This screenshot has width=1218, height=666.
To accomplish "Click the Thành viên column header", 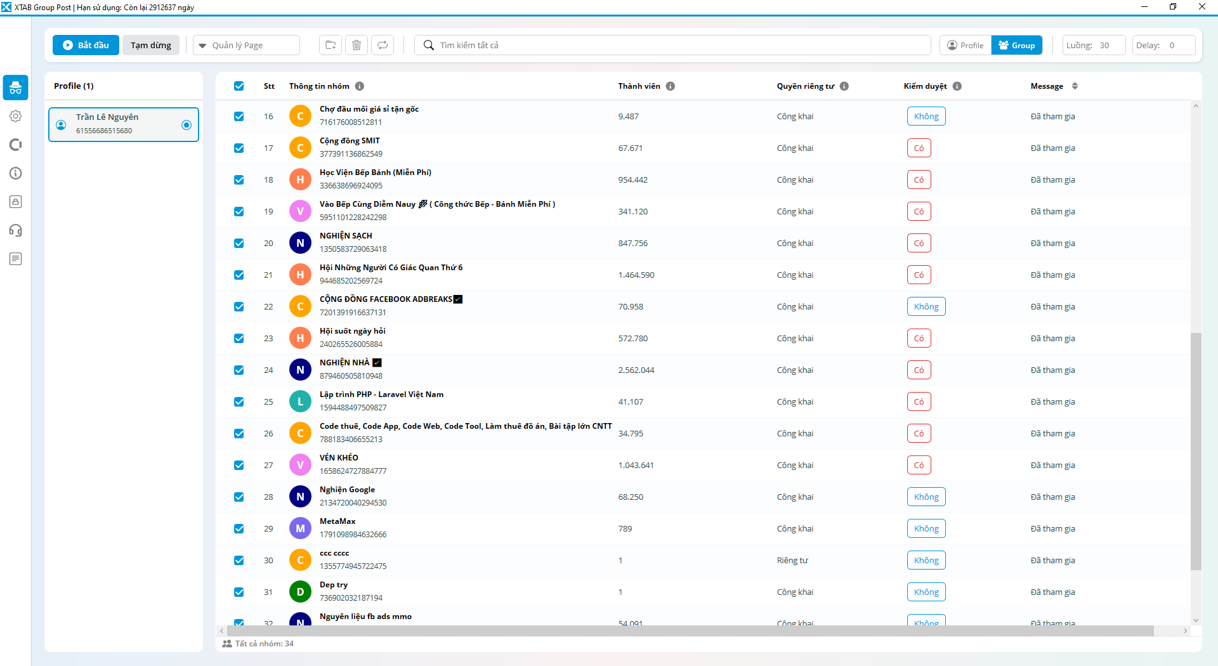I will tap(639, 86).
